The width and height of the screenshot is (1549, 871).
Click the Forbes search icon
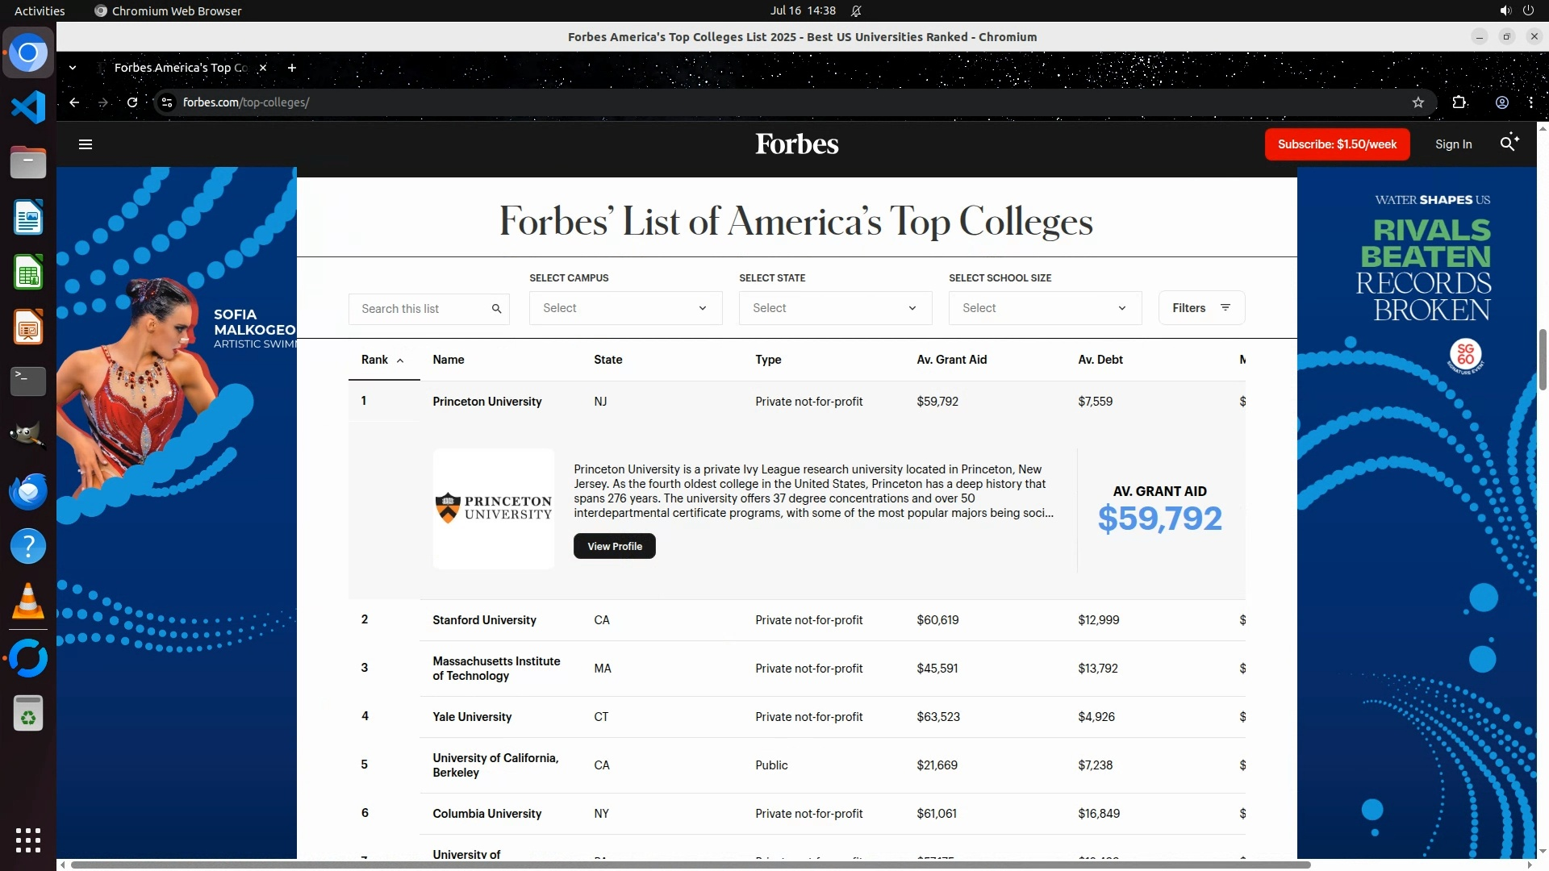pyautogui.click(x=1508, y=144)
